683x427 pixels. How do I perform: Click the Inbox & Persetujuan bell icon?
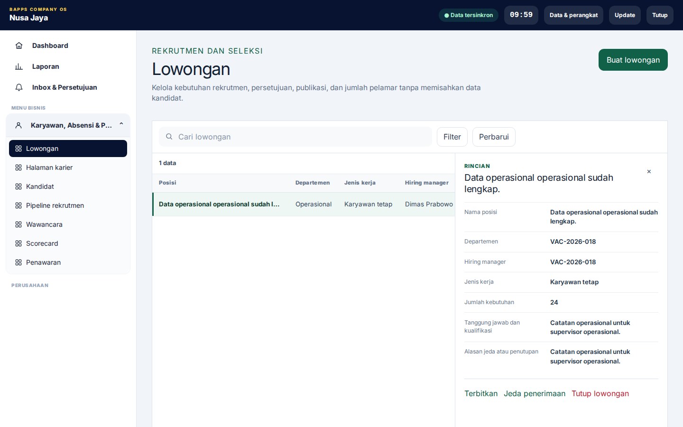point(19,87)
